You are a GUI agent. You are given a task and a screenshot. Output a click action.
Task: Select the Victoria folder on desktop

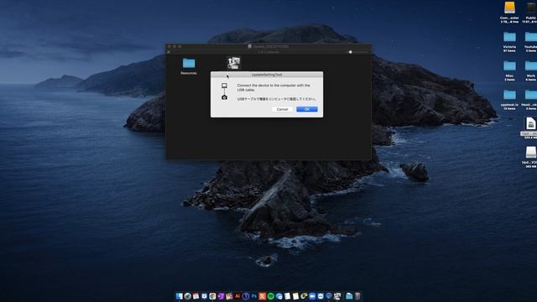[509, 37]
